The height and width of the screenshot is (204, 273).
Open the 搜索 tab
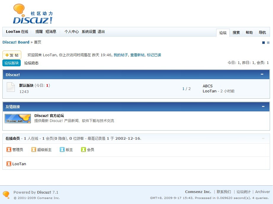[236, 33]
